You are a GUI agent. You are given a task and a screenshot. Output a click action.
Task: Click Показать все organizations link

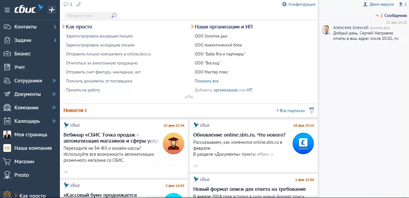click(207, 81)
